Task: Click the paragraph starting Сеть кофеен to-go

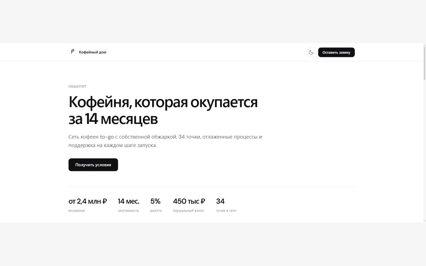Action: (x=165, y=141)
